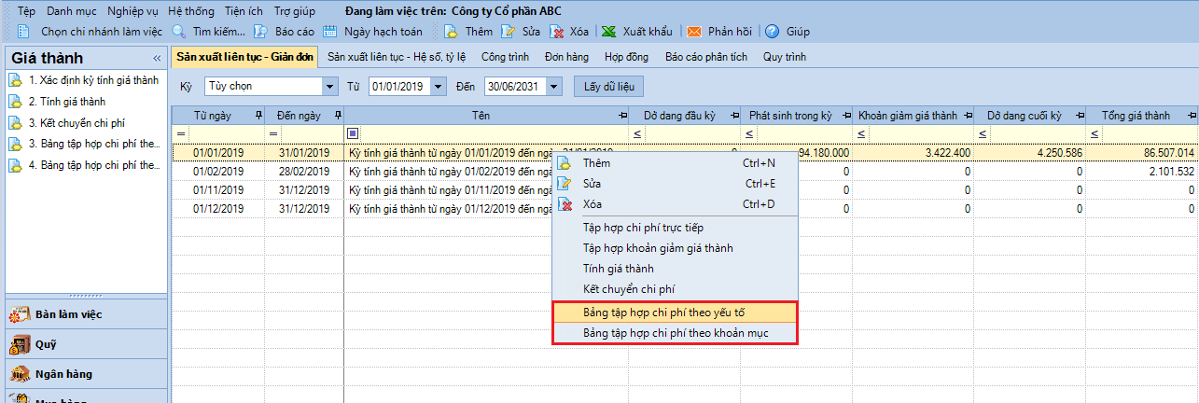1199x403 pixels.
Task: Expand the Kỳ period dropdown
Action: tap(329, 87)
